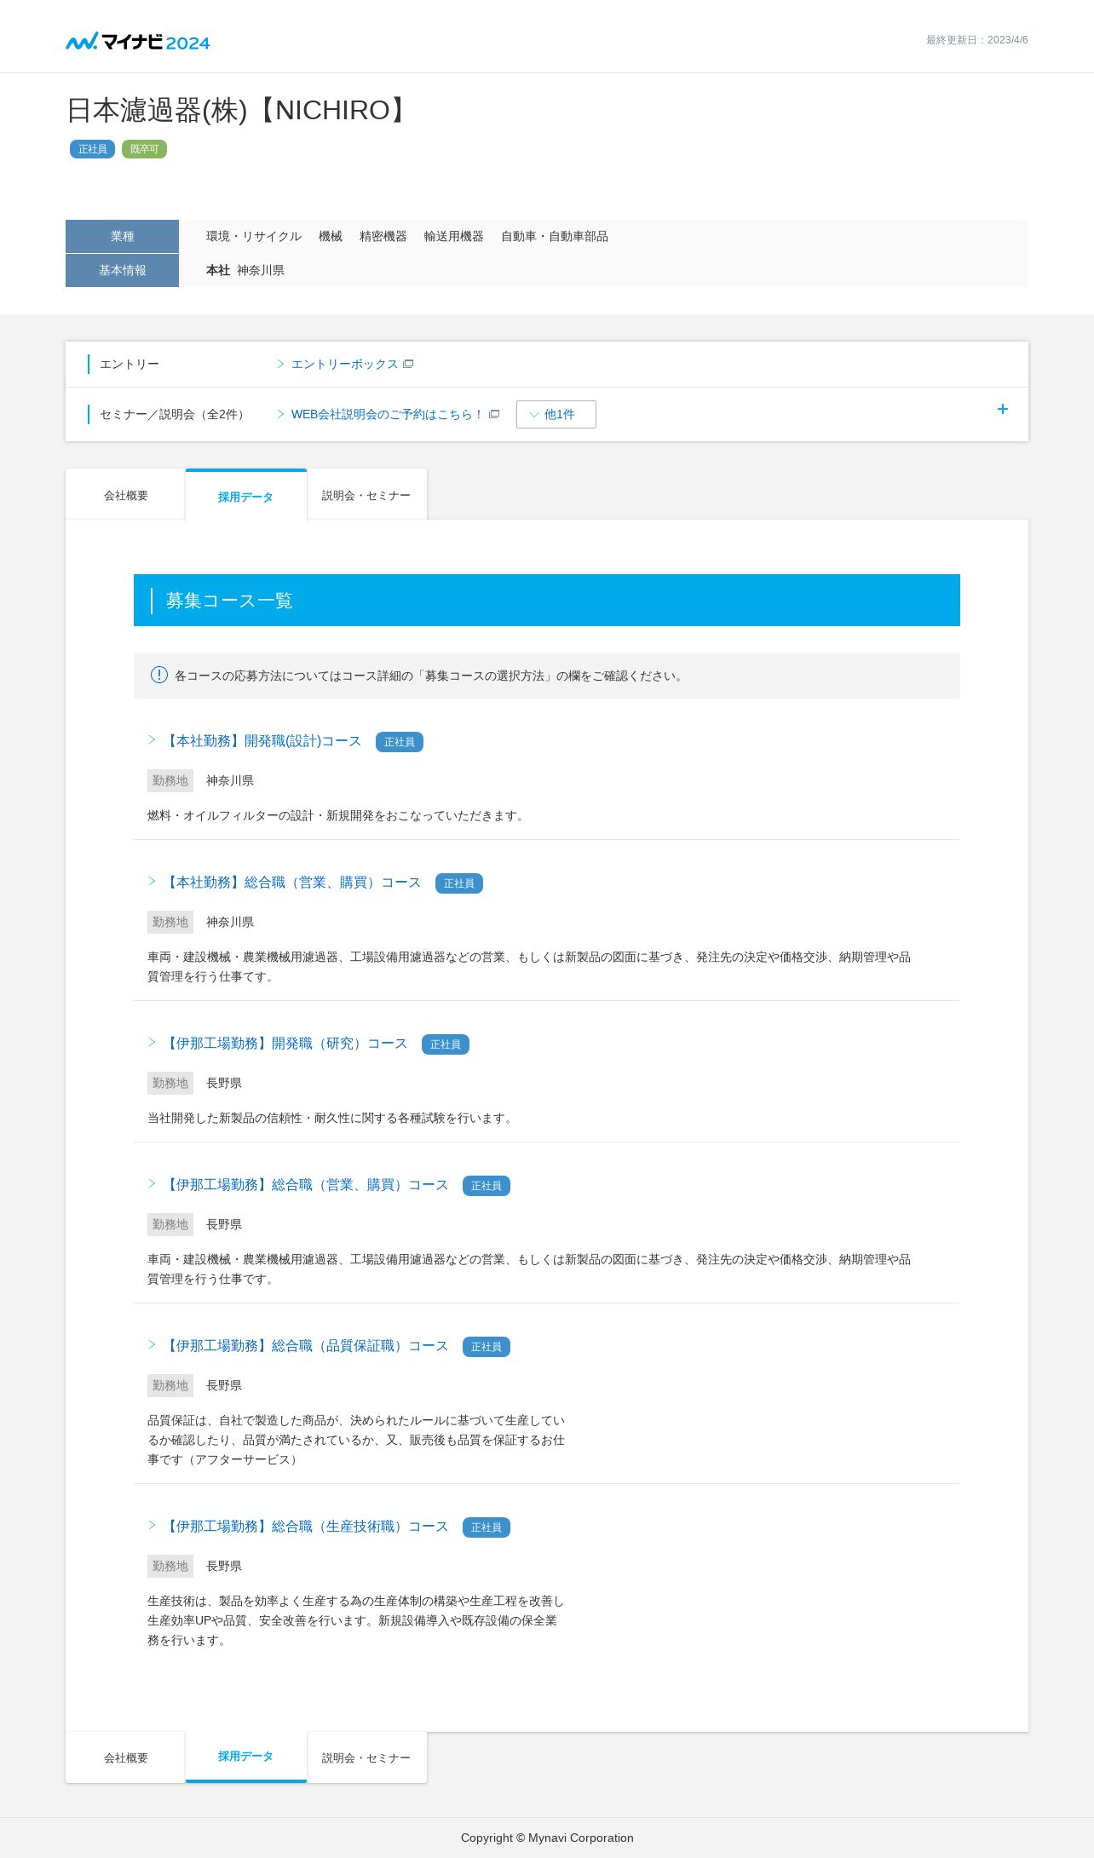Click the chevron before 【本社勤務】開発職(設計)コース

coord(152,739)
